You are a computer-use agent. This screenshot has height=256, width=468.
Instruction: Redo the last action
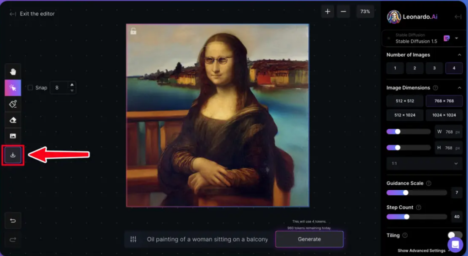[x=13, y=239]
